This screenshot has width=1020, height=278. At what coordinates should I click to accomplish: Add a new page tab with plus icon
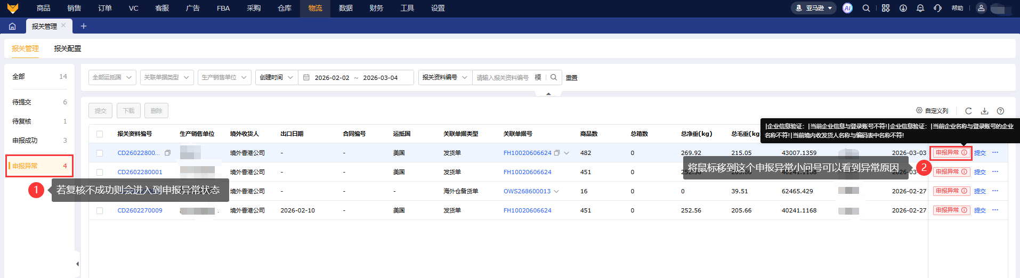click(x=84, y=26)
